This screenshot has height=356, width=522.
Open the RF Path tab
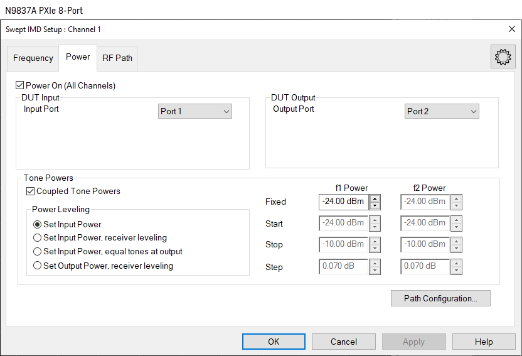tap(117, 58)
